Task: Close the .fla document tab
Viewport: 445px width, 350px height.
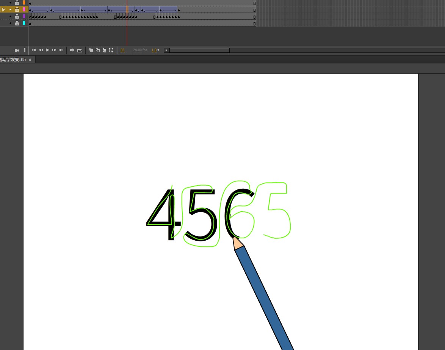Action: [30, 60]
